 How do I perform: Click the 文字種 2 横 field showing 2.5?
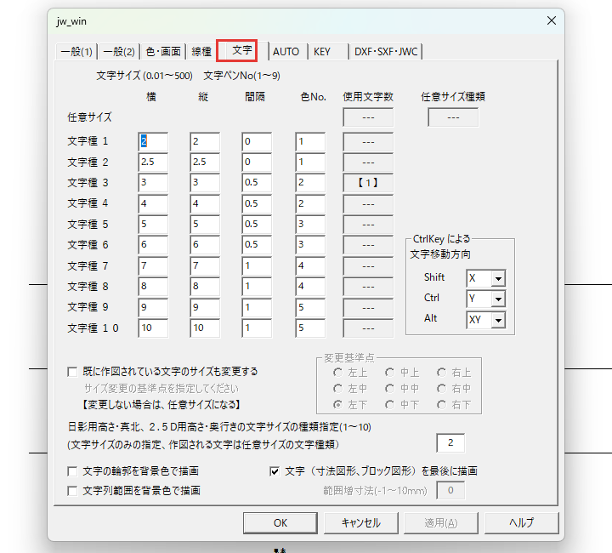(x=153, y=162)
